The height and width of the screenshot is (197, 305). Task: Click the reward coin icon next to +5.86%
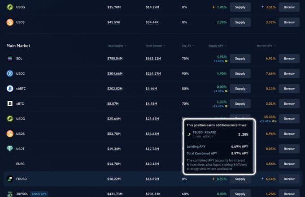[x=226, y=61]
